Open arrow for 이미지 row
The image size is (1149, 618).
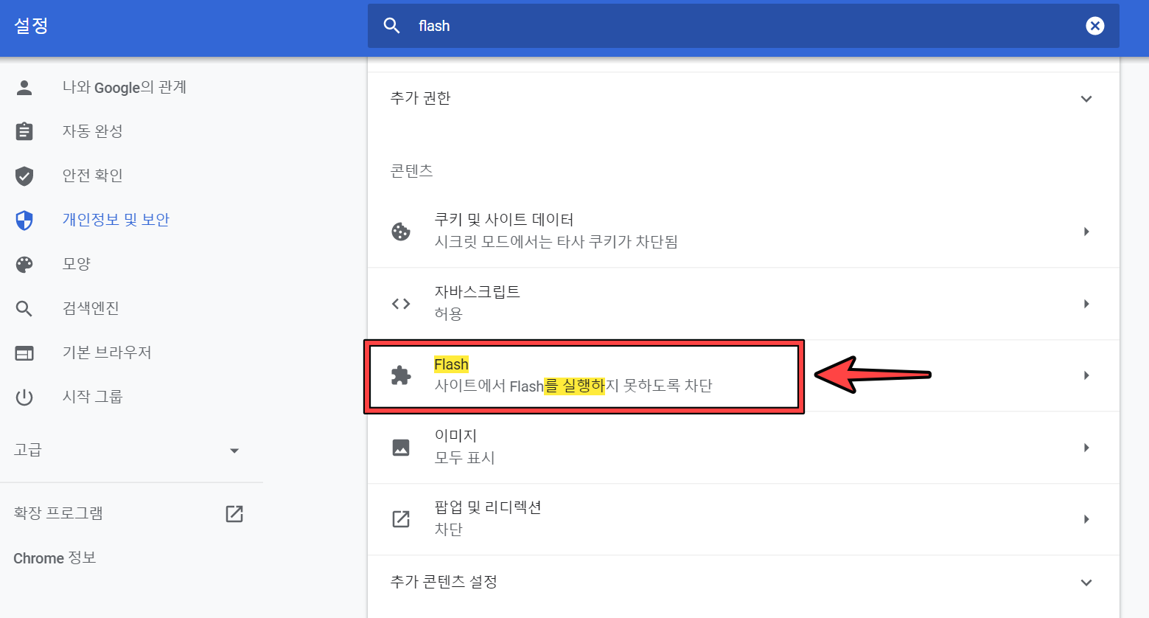(x=1086, y=448)
